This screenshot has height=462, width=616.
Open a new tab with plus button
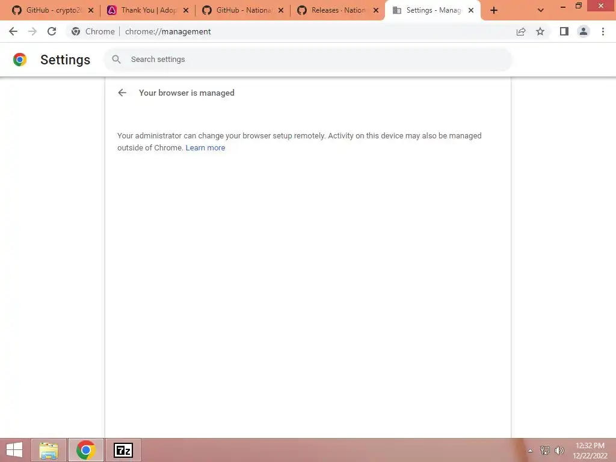(x=494, y=11)
